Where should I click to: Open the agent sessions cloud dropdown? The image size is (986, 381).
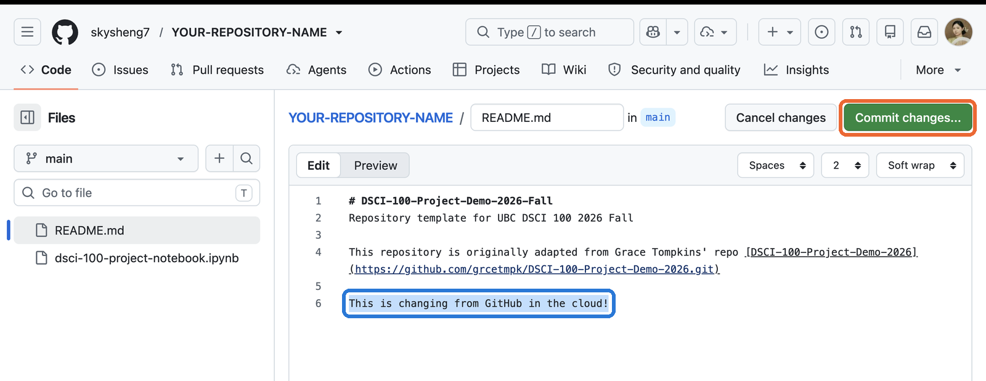(715, 32)
